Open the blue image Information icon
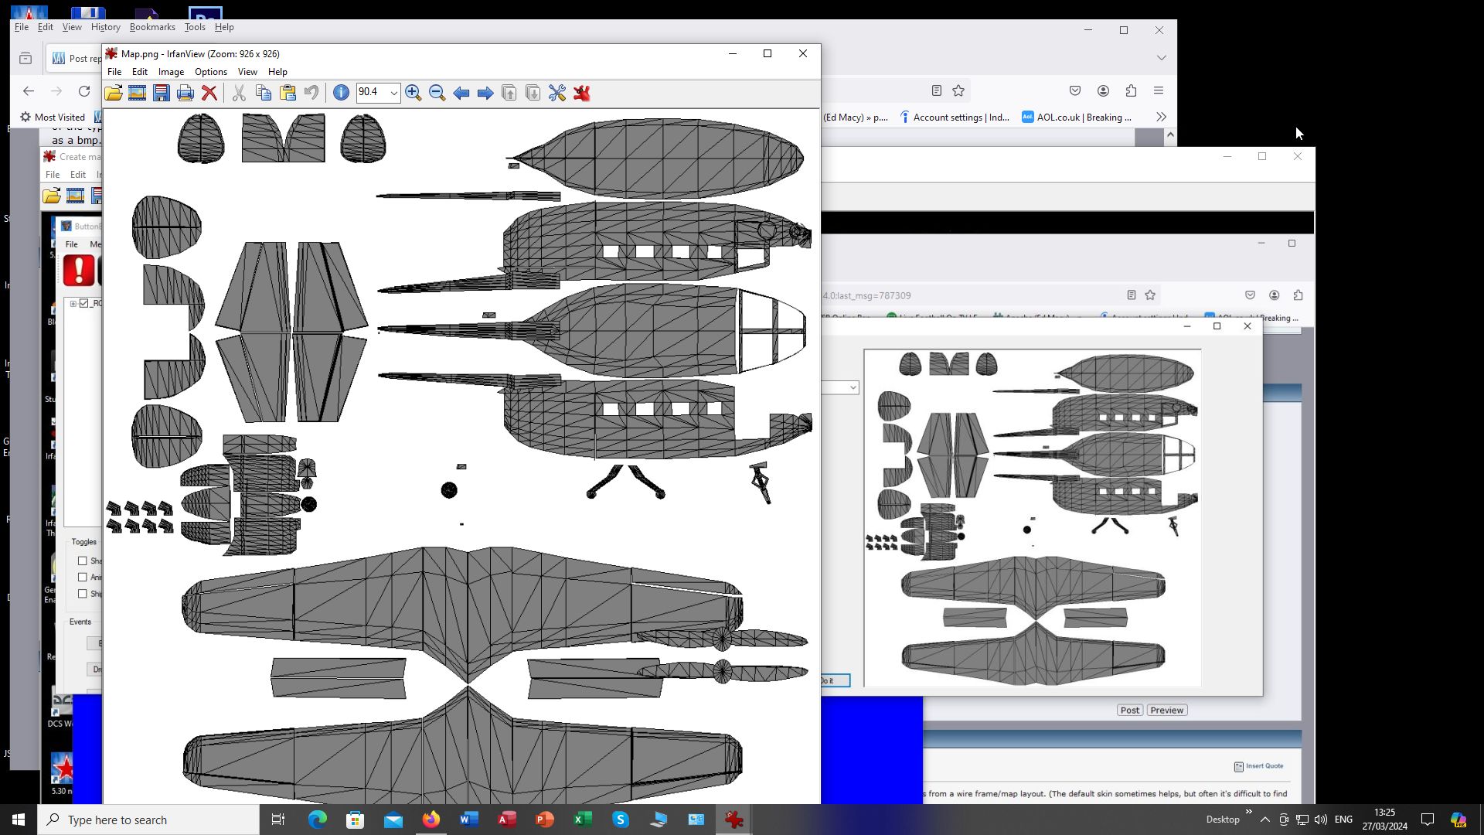This screenshot has height=835, width=1484. [341, 93]
